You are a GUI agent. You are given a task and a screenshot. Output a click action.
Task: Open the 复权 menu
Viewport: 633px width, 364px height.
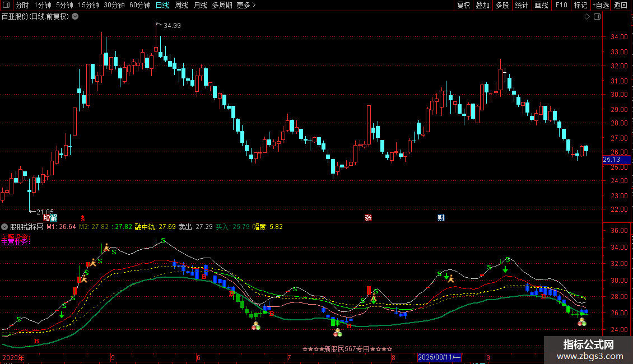(463, 5)
